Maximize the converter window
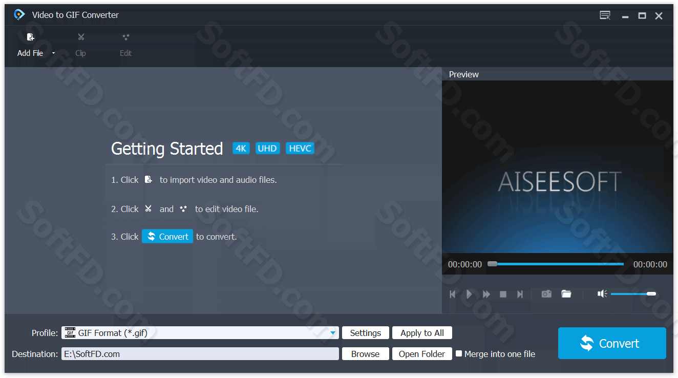The image size is (678, 378). click(x=642, y=16)
